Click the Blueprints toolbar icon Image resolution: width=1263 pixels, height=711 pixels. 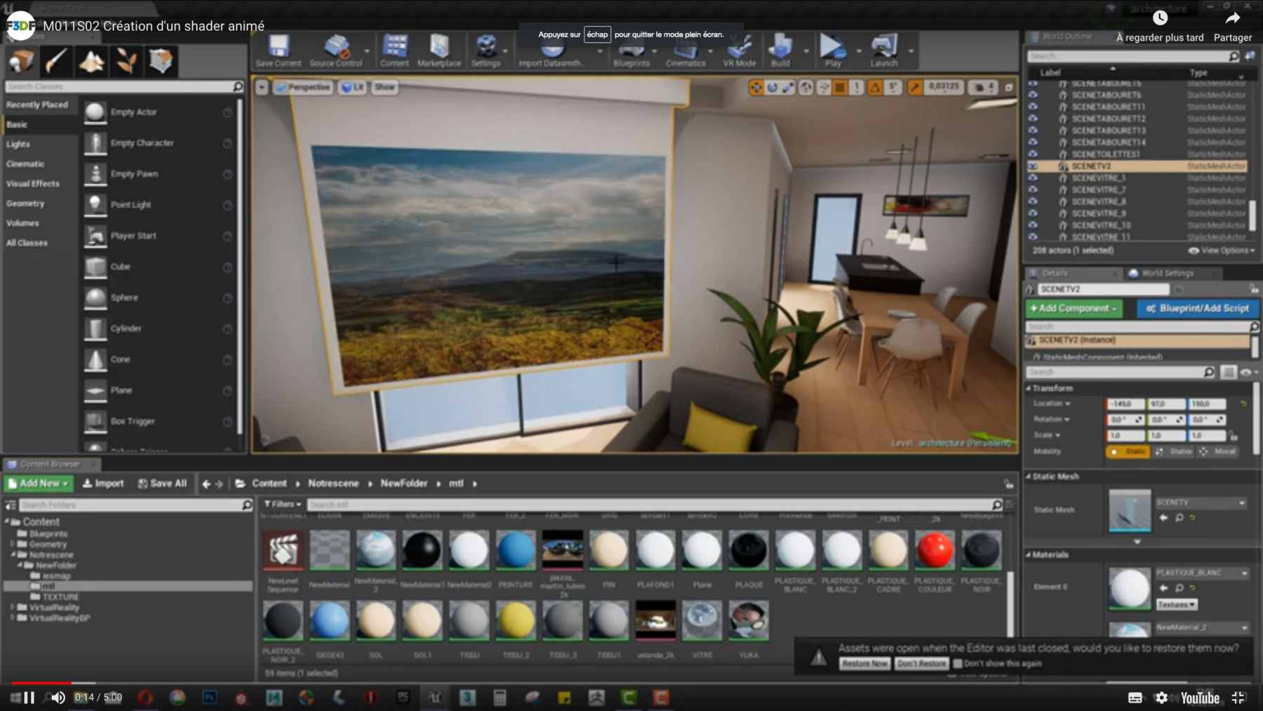[631, 52]
